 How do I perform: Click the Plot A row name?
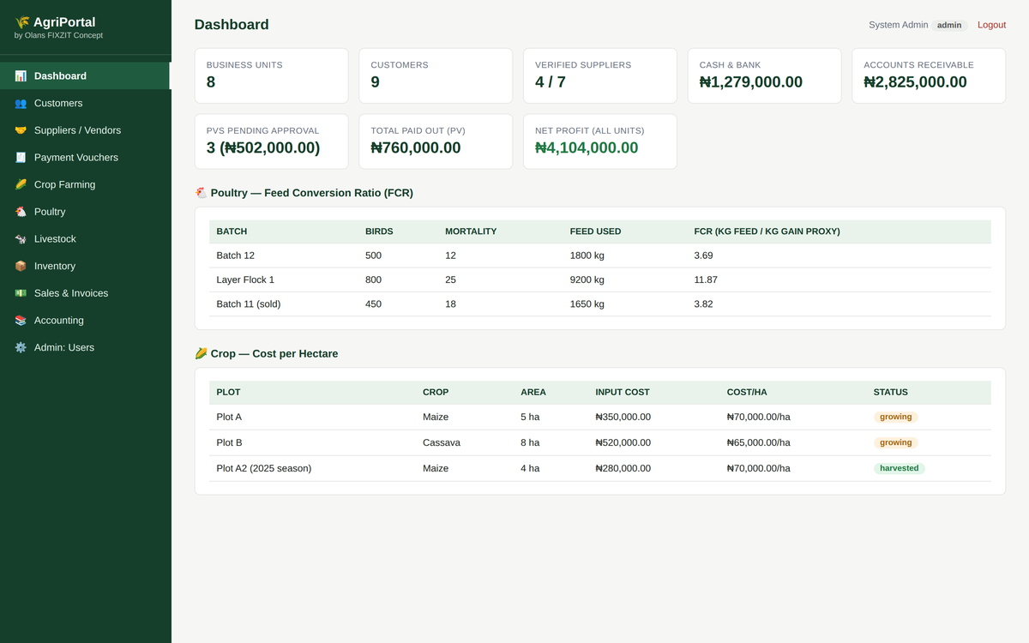pos(229,417)
